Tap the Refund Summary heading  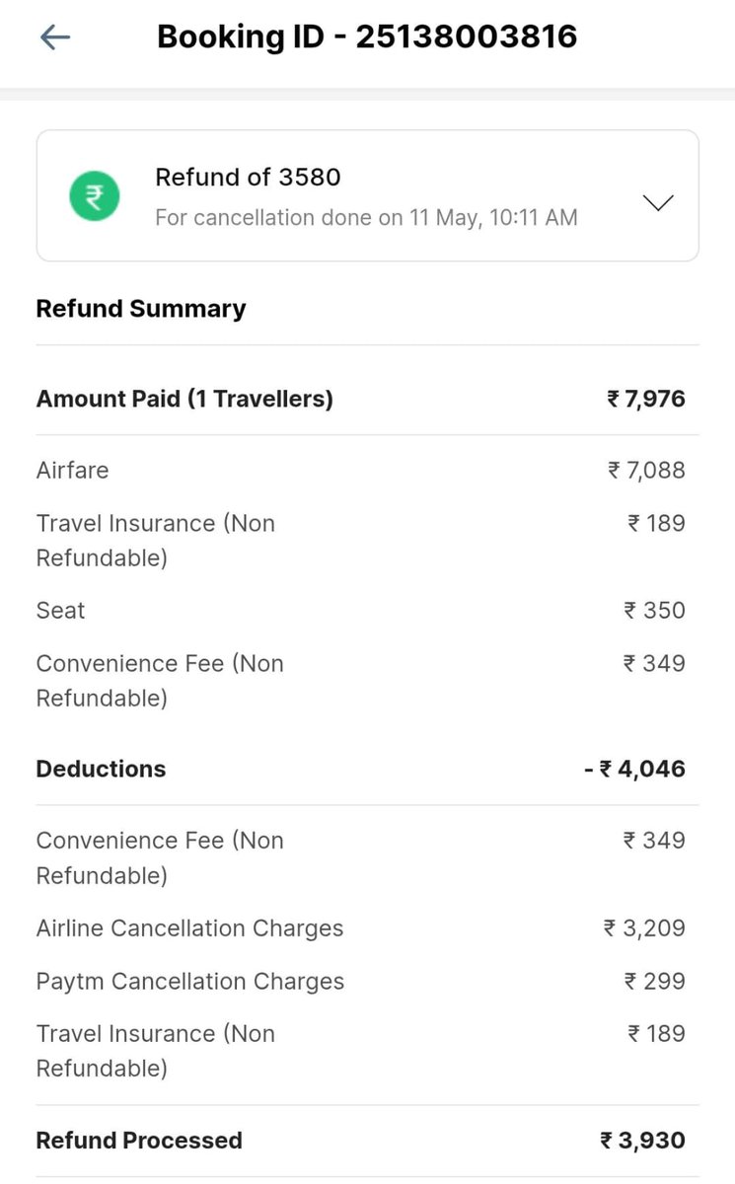pos(141,309)
